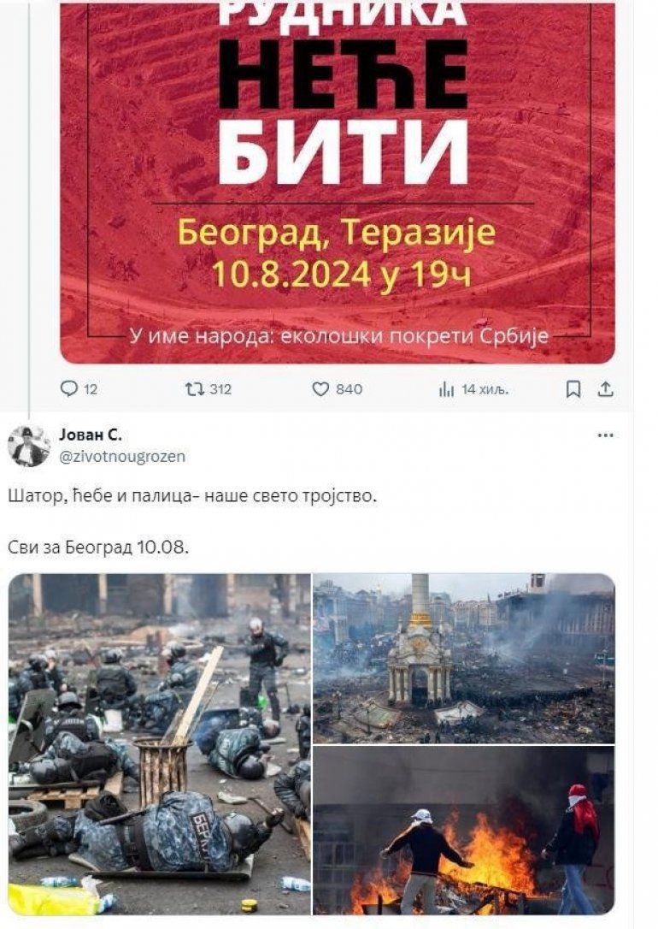Open more options on Јован С. tweet
The width and height of the screenshot is (658, 929).
point(605,435)
